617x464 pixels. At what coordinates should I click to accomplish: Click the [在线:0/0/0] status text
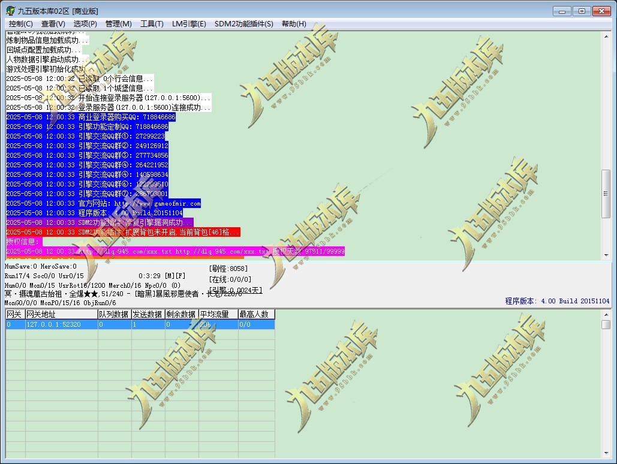tap(230, 279)
